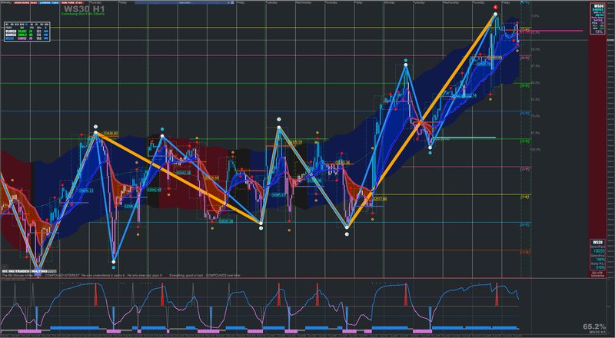Click the Daily P/L reading in lower WS30 box
Viewport: 615px width, 338px height.
(x=600, y=267)
